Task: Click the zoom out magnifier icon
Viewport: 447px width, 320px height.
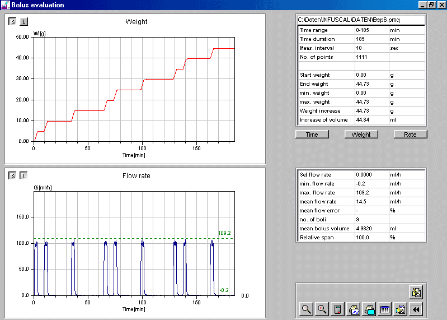Action: pyautogui.click(x=307, y=309)
